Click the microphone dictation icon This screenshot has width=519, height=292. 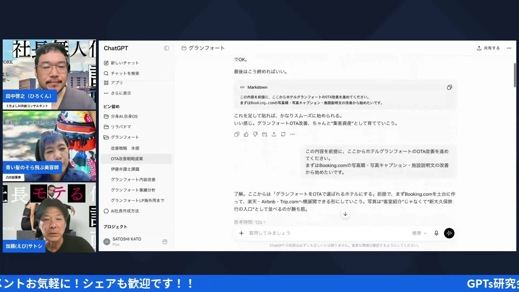pyautogui.click(x=436, y=233)
